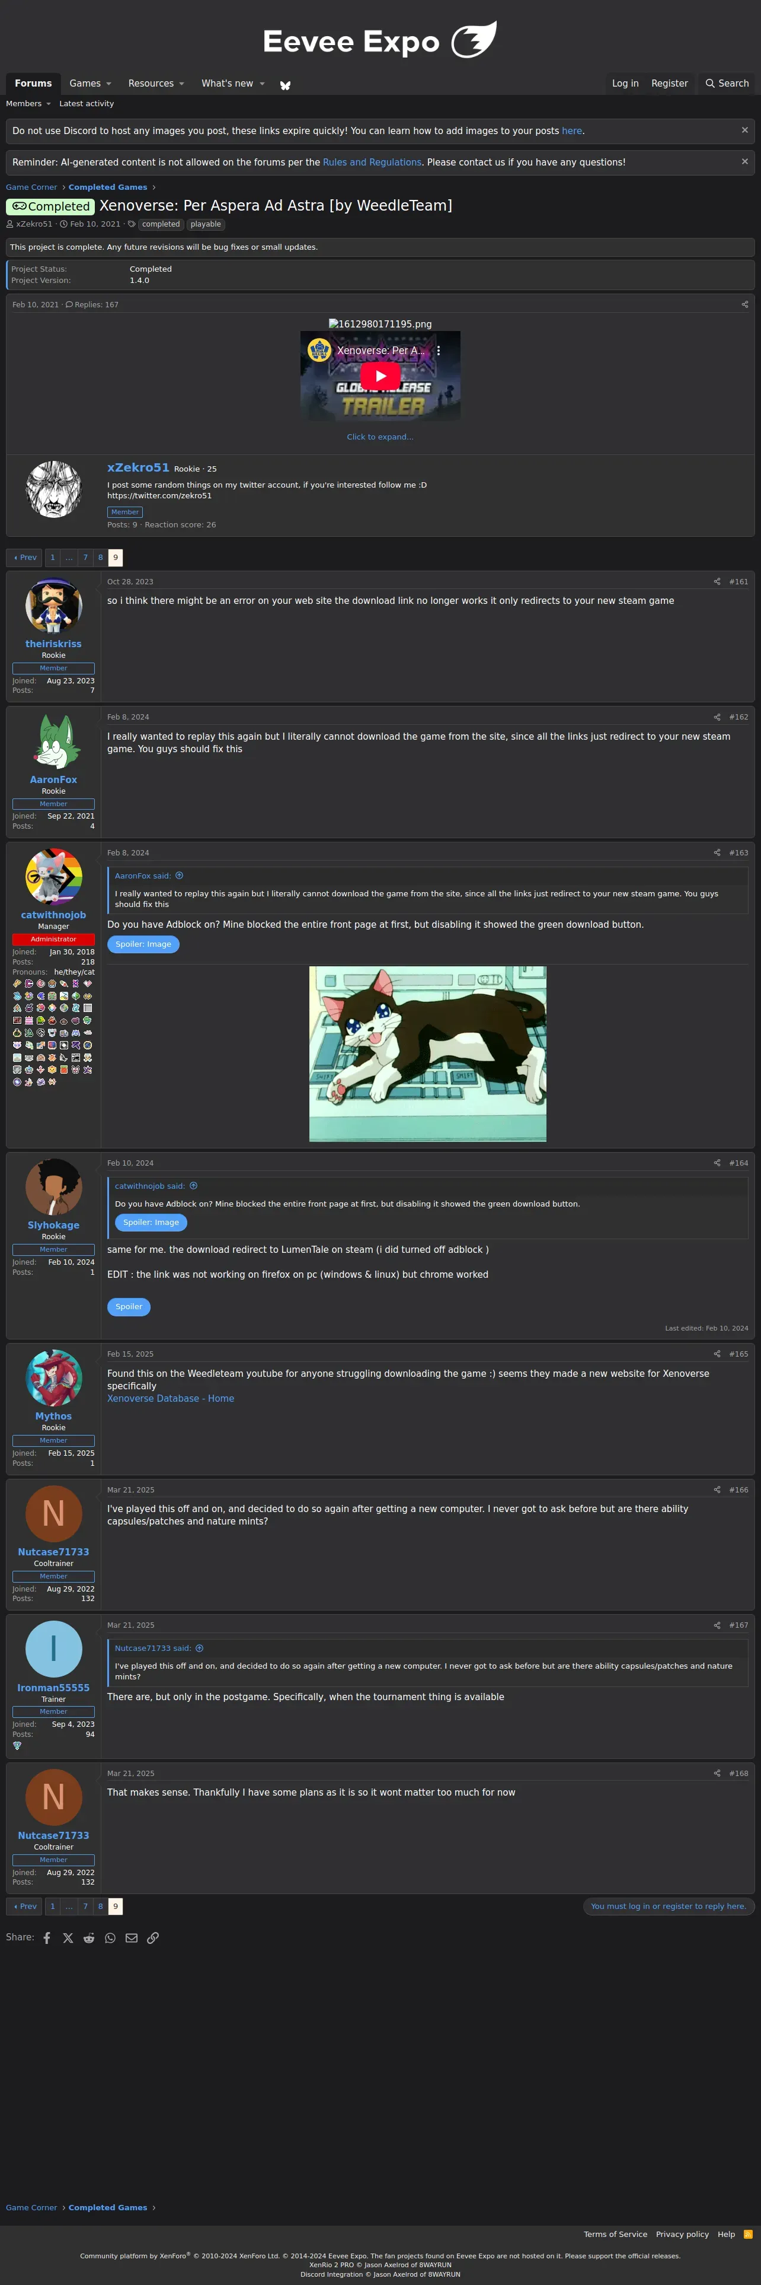Viewport: 761px width, 2285px height.
Task: Go to page 1 in bottom pagination
Action: click(52, 1906)
